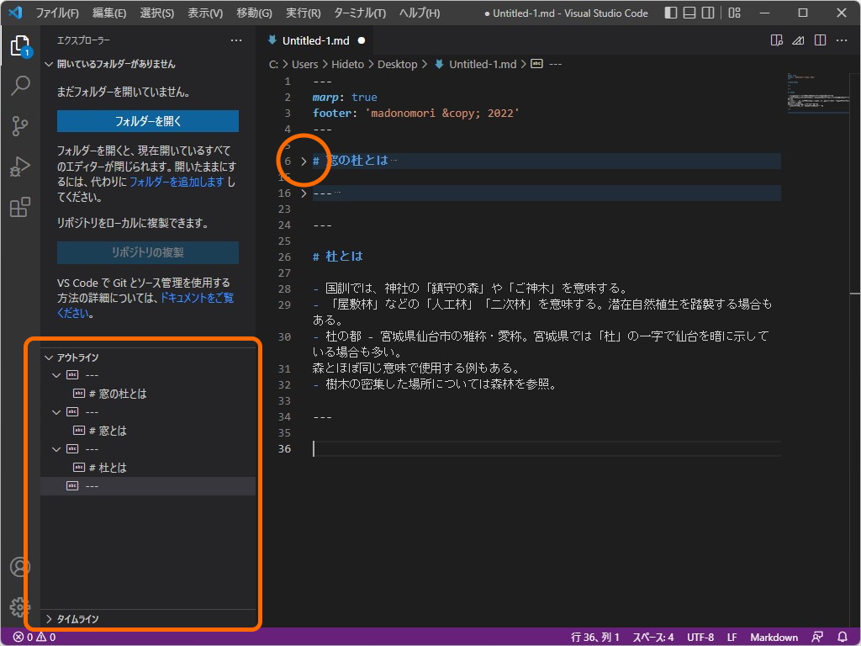Open editor More Actions ellipsis
The image size is (861, 646).
click(841, 40)
